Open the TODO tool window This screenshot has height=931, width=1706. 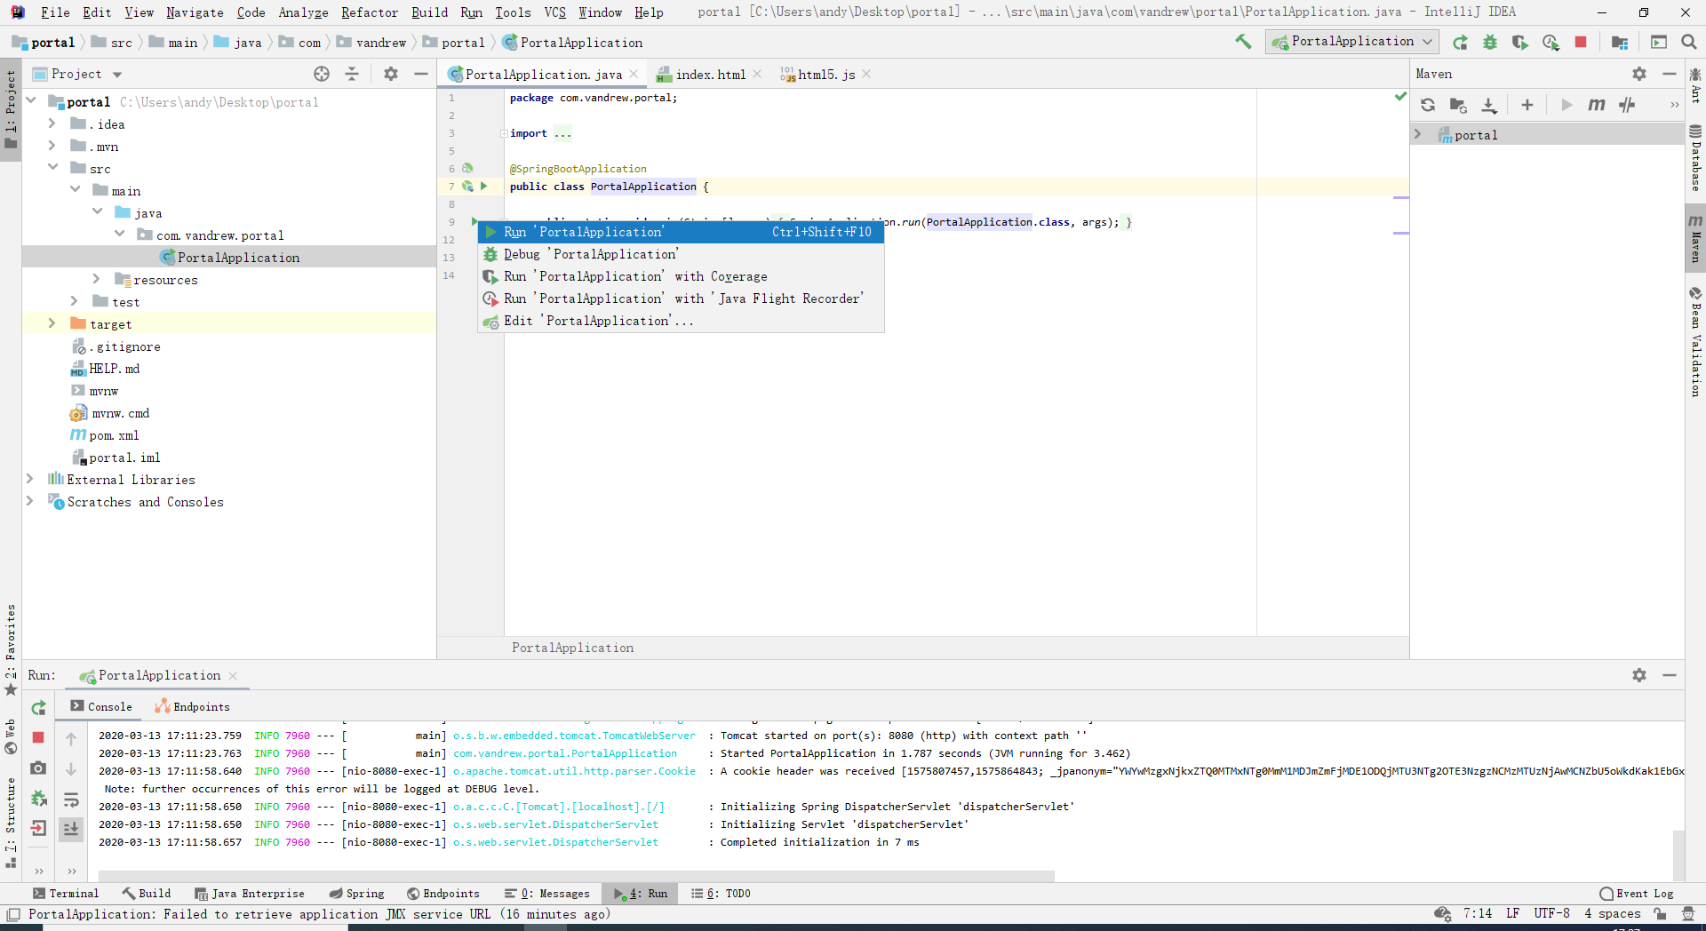point(721,894)
